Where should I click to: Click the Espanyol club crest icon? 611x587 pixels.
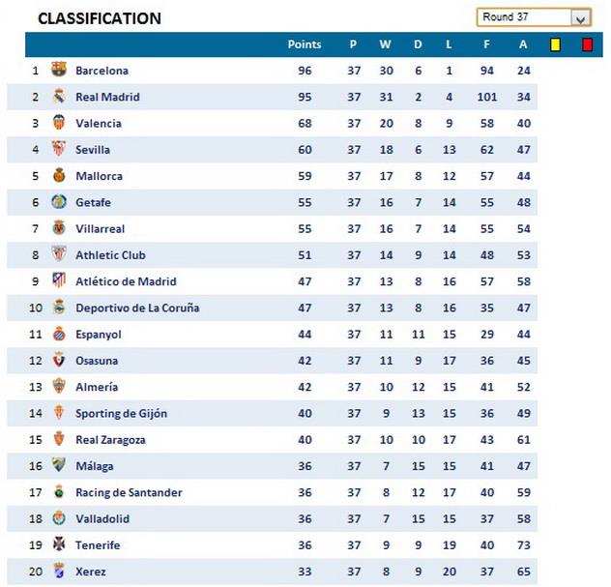(x=59, y=334)
